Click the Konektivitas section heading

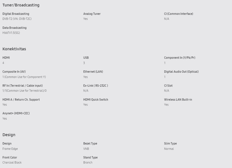pyautogui.click(x=14, y=49)
